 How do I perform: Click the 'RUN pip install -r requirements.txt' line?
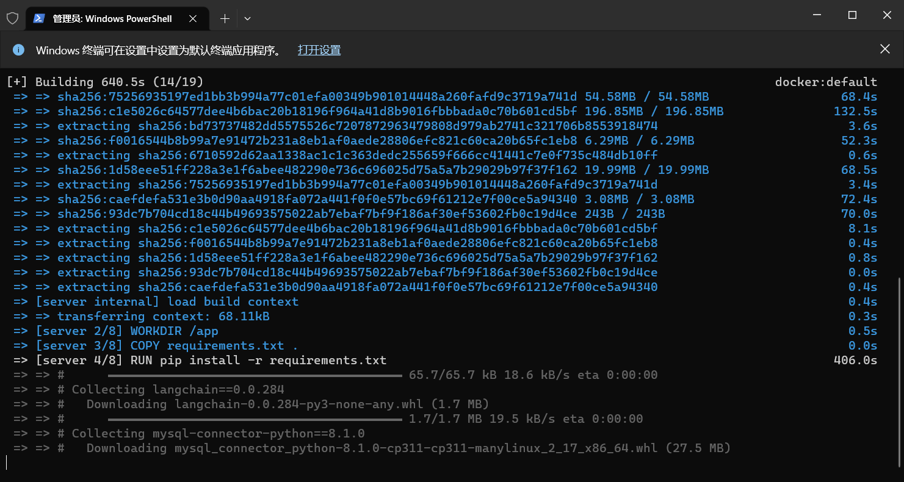(x=258, y=360)
